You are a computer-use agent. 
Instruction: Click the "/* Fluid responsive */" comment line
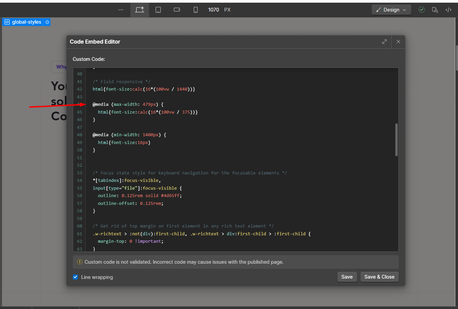coord(122,81)
